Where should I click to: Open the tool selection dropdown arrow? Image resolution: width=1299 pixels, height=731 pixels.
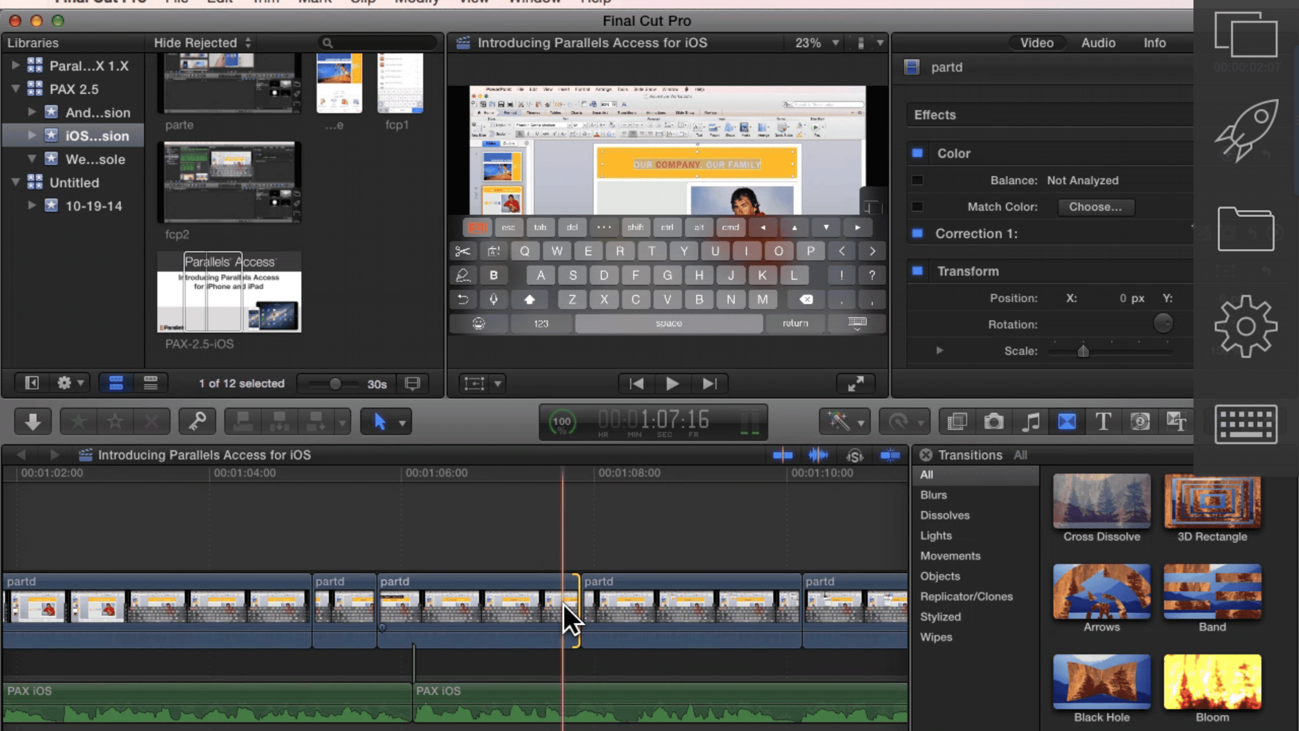coord(402,422)
